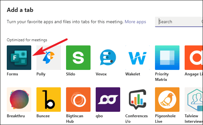The image size is (203, 125).
Task: Select the Breakthru app icon
Action: point(19,100)
